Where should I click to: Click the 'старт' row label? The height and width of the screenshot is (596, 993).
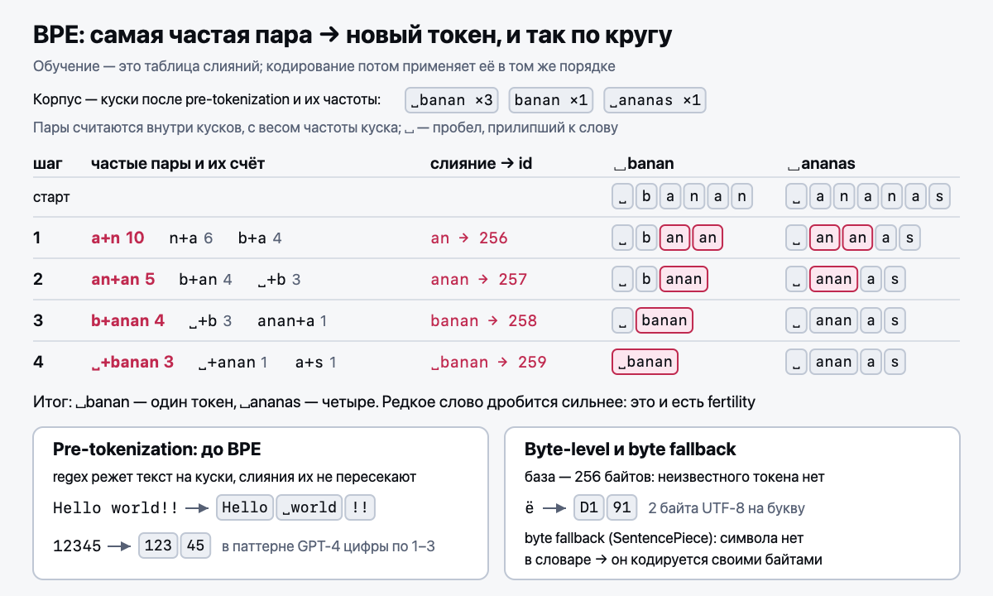51,198
